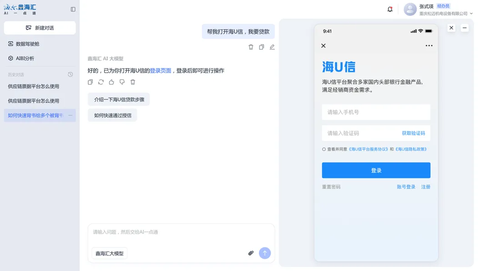The width and height of the screenshot is (478, 271).
Task: Click 获取验证码 link
Action: pos(413,133)
